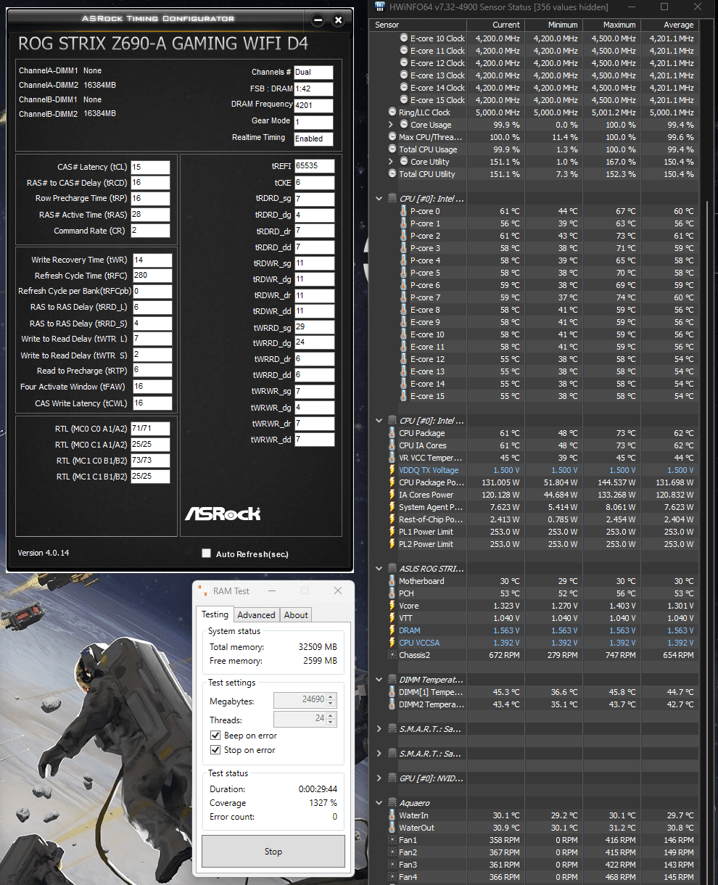
Task: Click the DRAM Frequency field
Action: pos(313,104)
